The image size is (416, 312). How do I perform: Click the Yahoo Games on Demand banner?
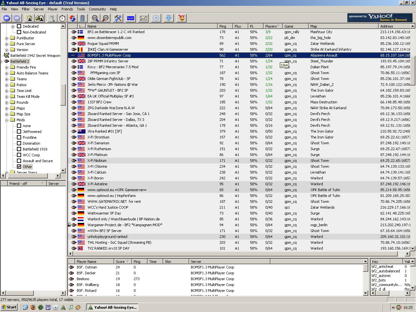point(380,18)
